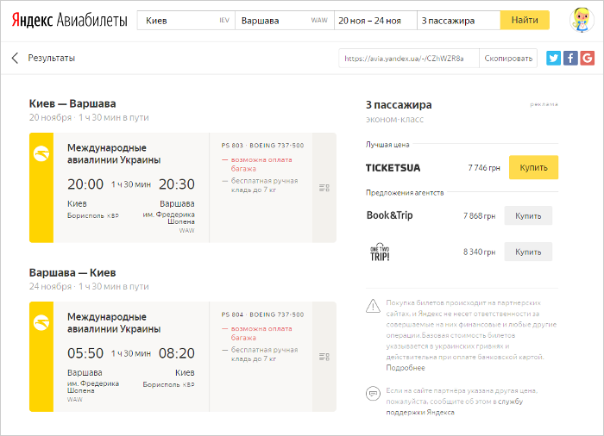Open the службу поддержки Яндекса link
Screen dimensions: 604x436
point(455,407)
